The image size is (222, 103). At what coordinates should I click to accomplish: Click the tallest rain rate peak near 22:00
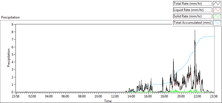pos(195,30)
